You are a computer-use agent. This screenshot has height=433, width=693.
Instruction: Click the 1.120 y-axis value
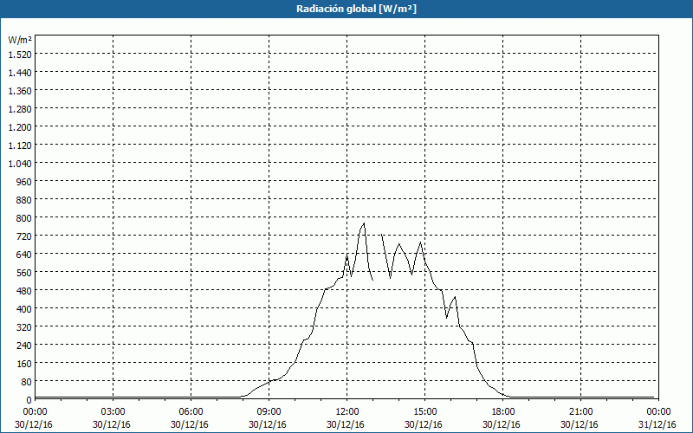tap(20, 145)
